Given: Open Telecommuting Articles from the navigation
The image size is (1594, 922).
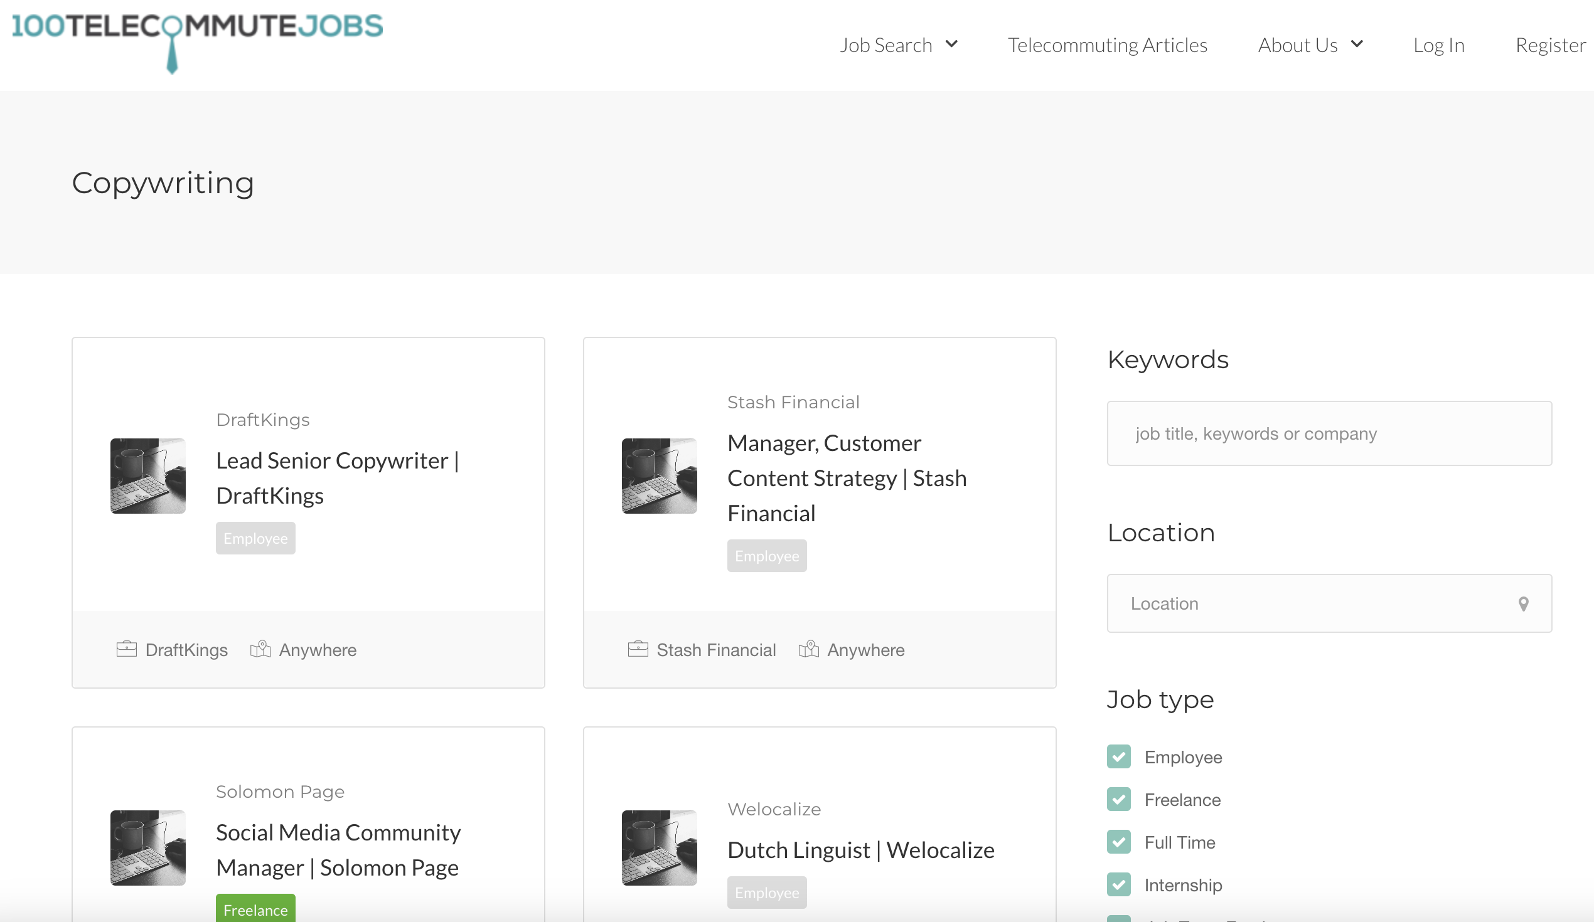Looking at the screenshot, I should pos(1107,45).
